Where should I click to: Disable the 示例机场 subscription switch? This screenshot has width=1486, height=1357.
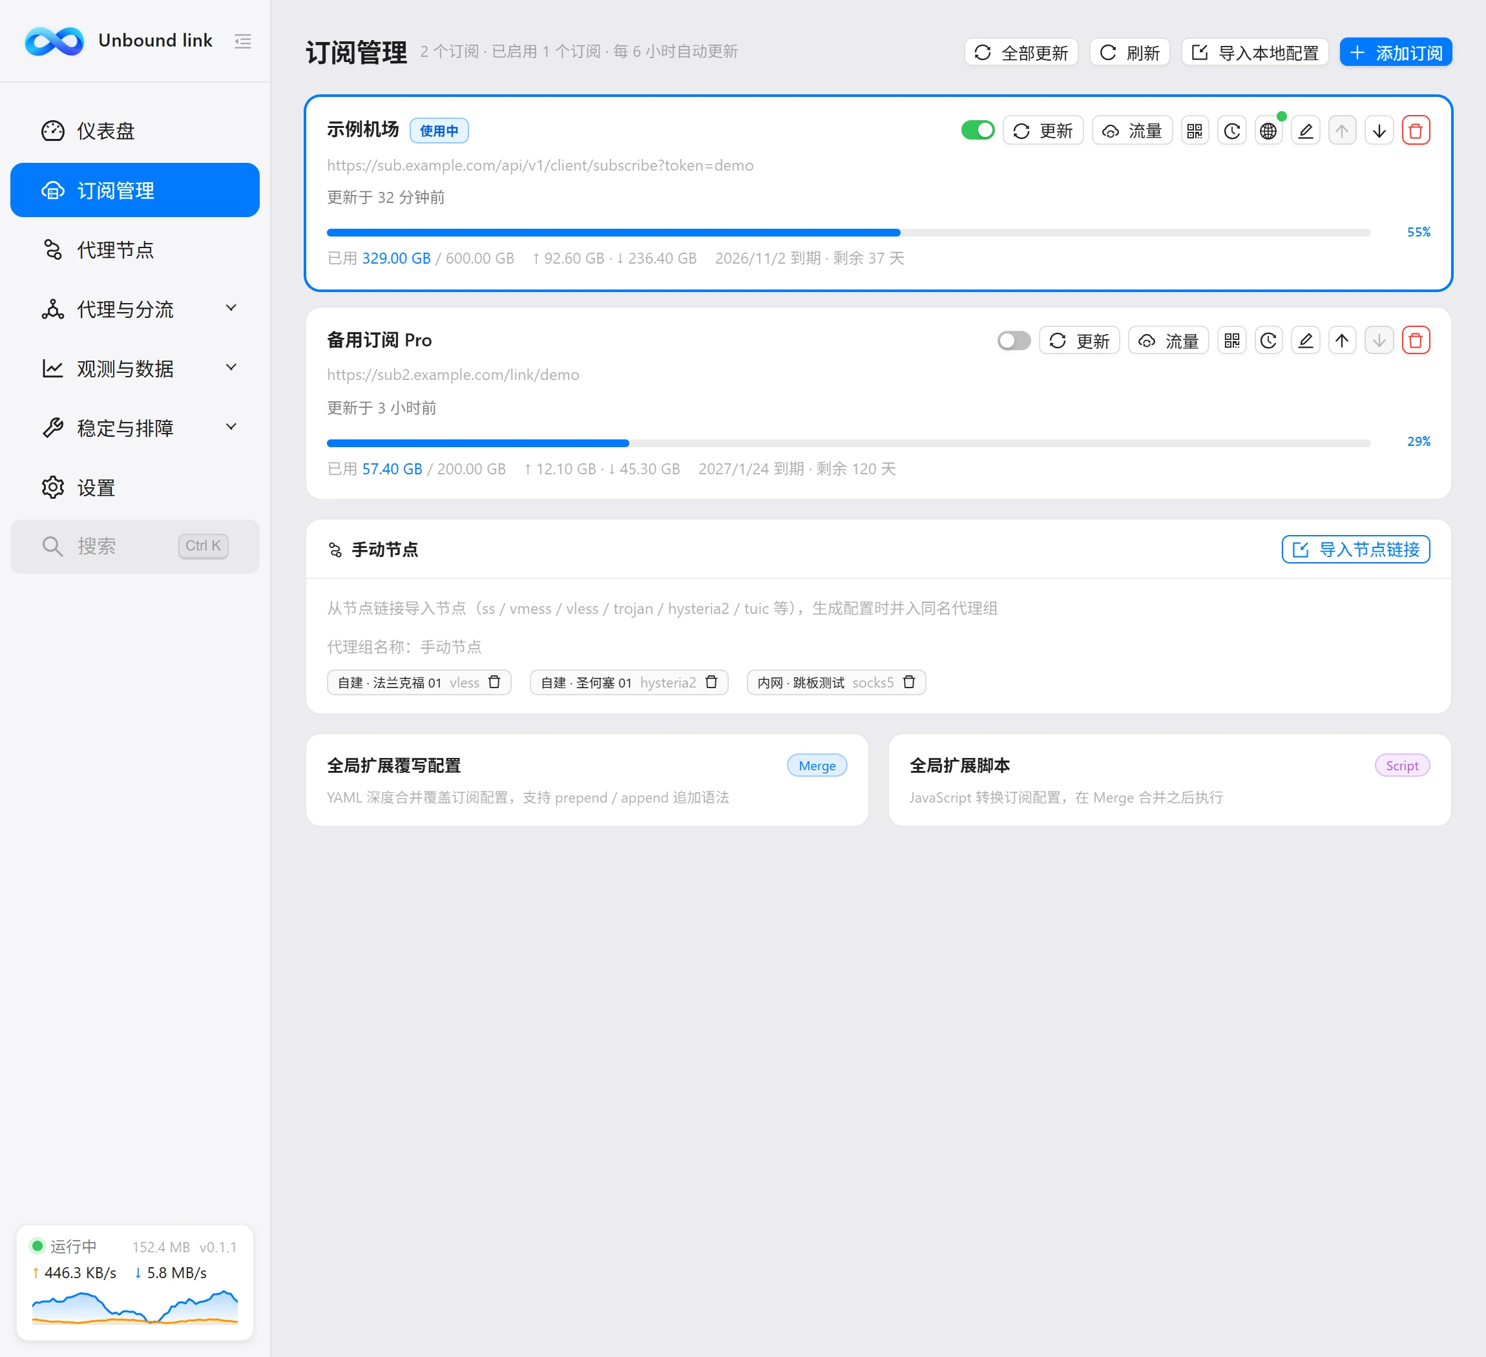978,131
